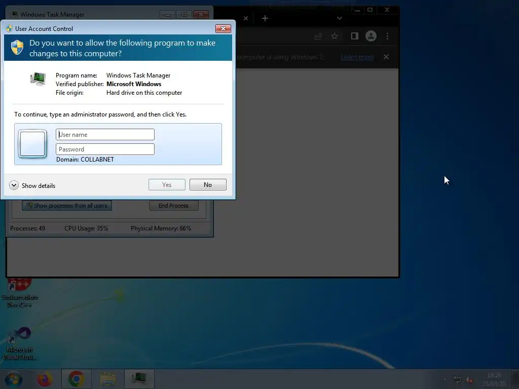Click Chrome share page icon
Viewport: 519px width, 389px height.
[x=318, y=36]
